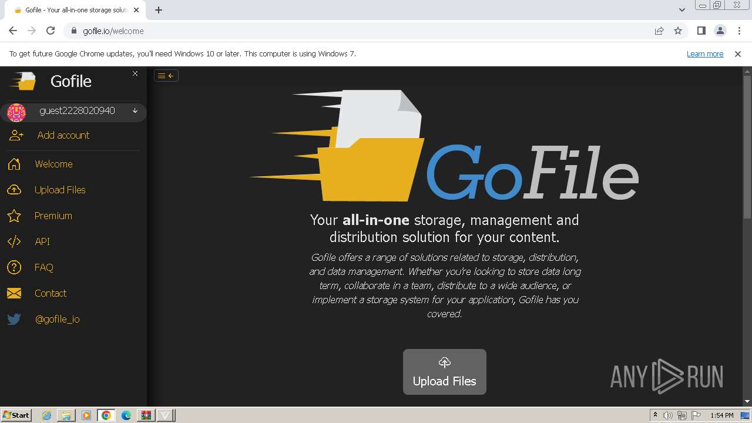This screenshot has height=423, width=752.
Task: Click the API code brackets icon
Action: tap(14, 241)
